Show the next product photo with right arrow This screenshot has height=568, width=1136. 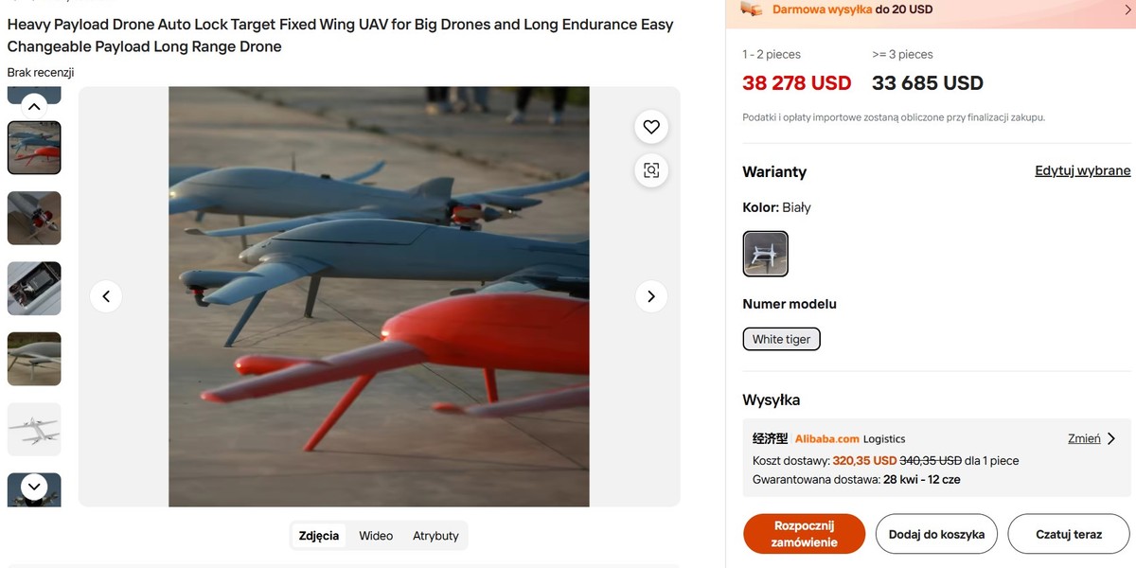(650, 296)
